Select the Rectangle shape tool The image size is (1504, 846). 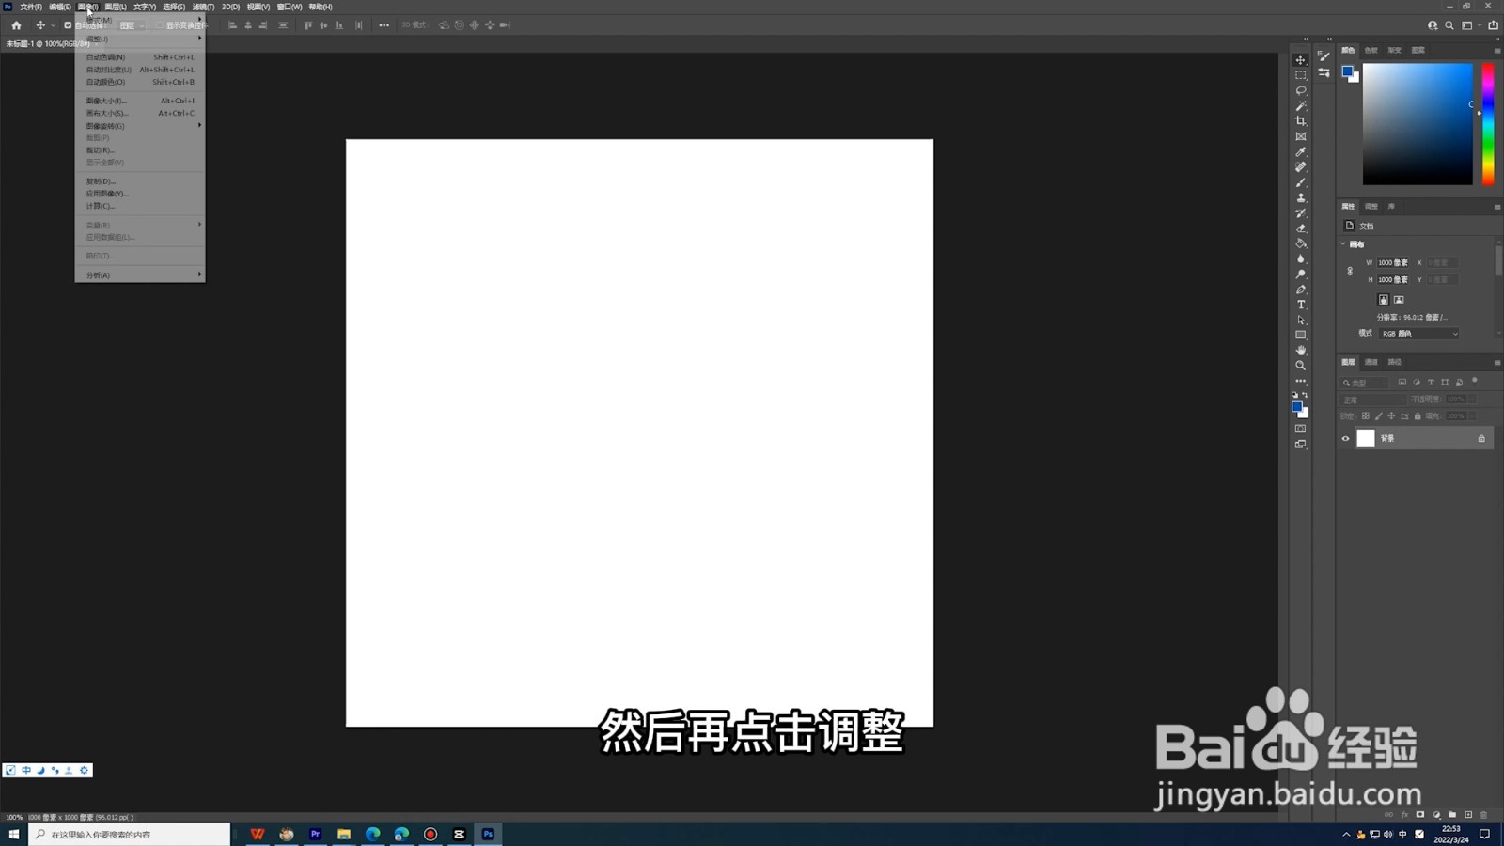(x=1301, y=335)
